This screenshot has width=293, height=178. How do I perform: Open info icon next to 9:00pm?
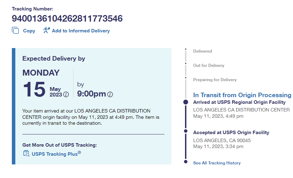point(110,94)
